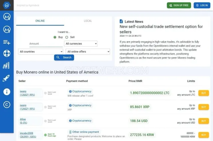Select the Sell radio button

67,37
